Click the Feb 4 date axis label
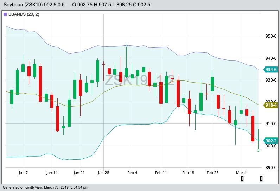Viewport: 280px width, 191px height. pos(132,173)
